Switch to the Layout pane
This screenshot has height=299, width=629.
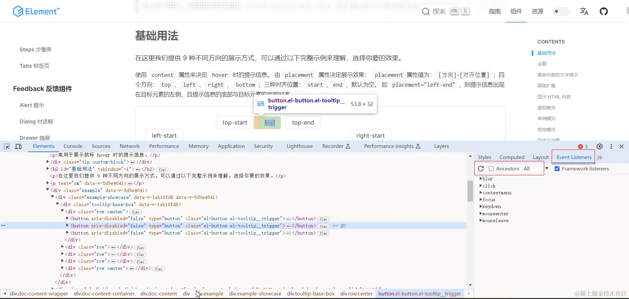541,157
